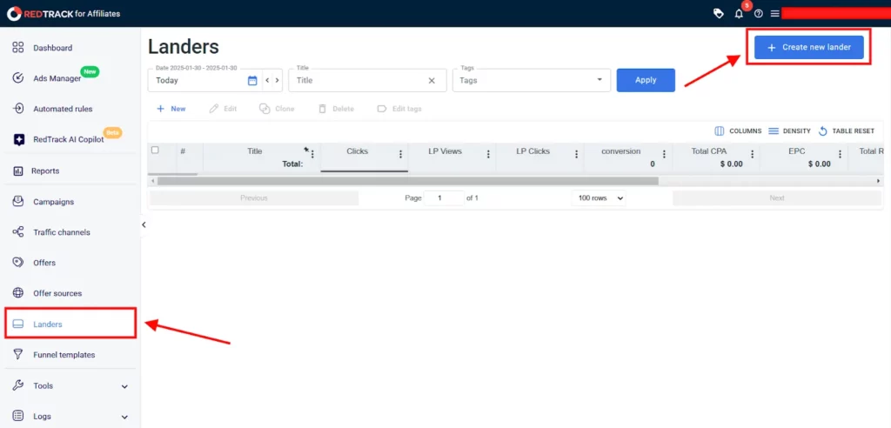
Task: Click the COLUMNS icon button
Action: point(720,131)
